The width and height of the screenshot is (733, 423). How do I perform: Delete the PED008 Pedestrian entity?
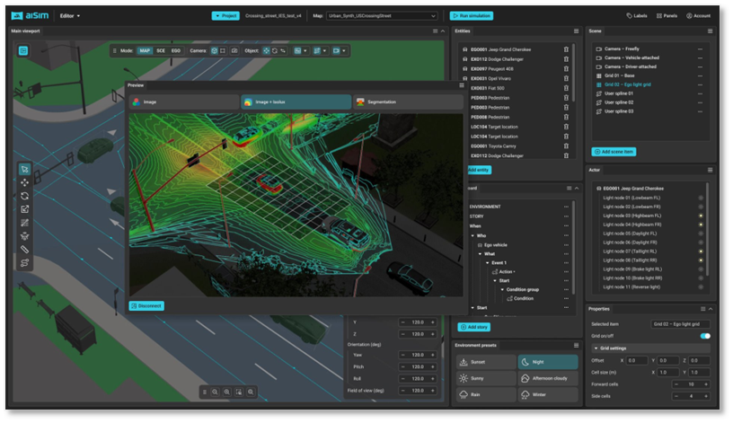[x=566, y=118]
